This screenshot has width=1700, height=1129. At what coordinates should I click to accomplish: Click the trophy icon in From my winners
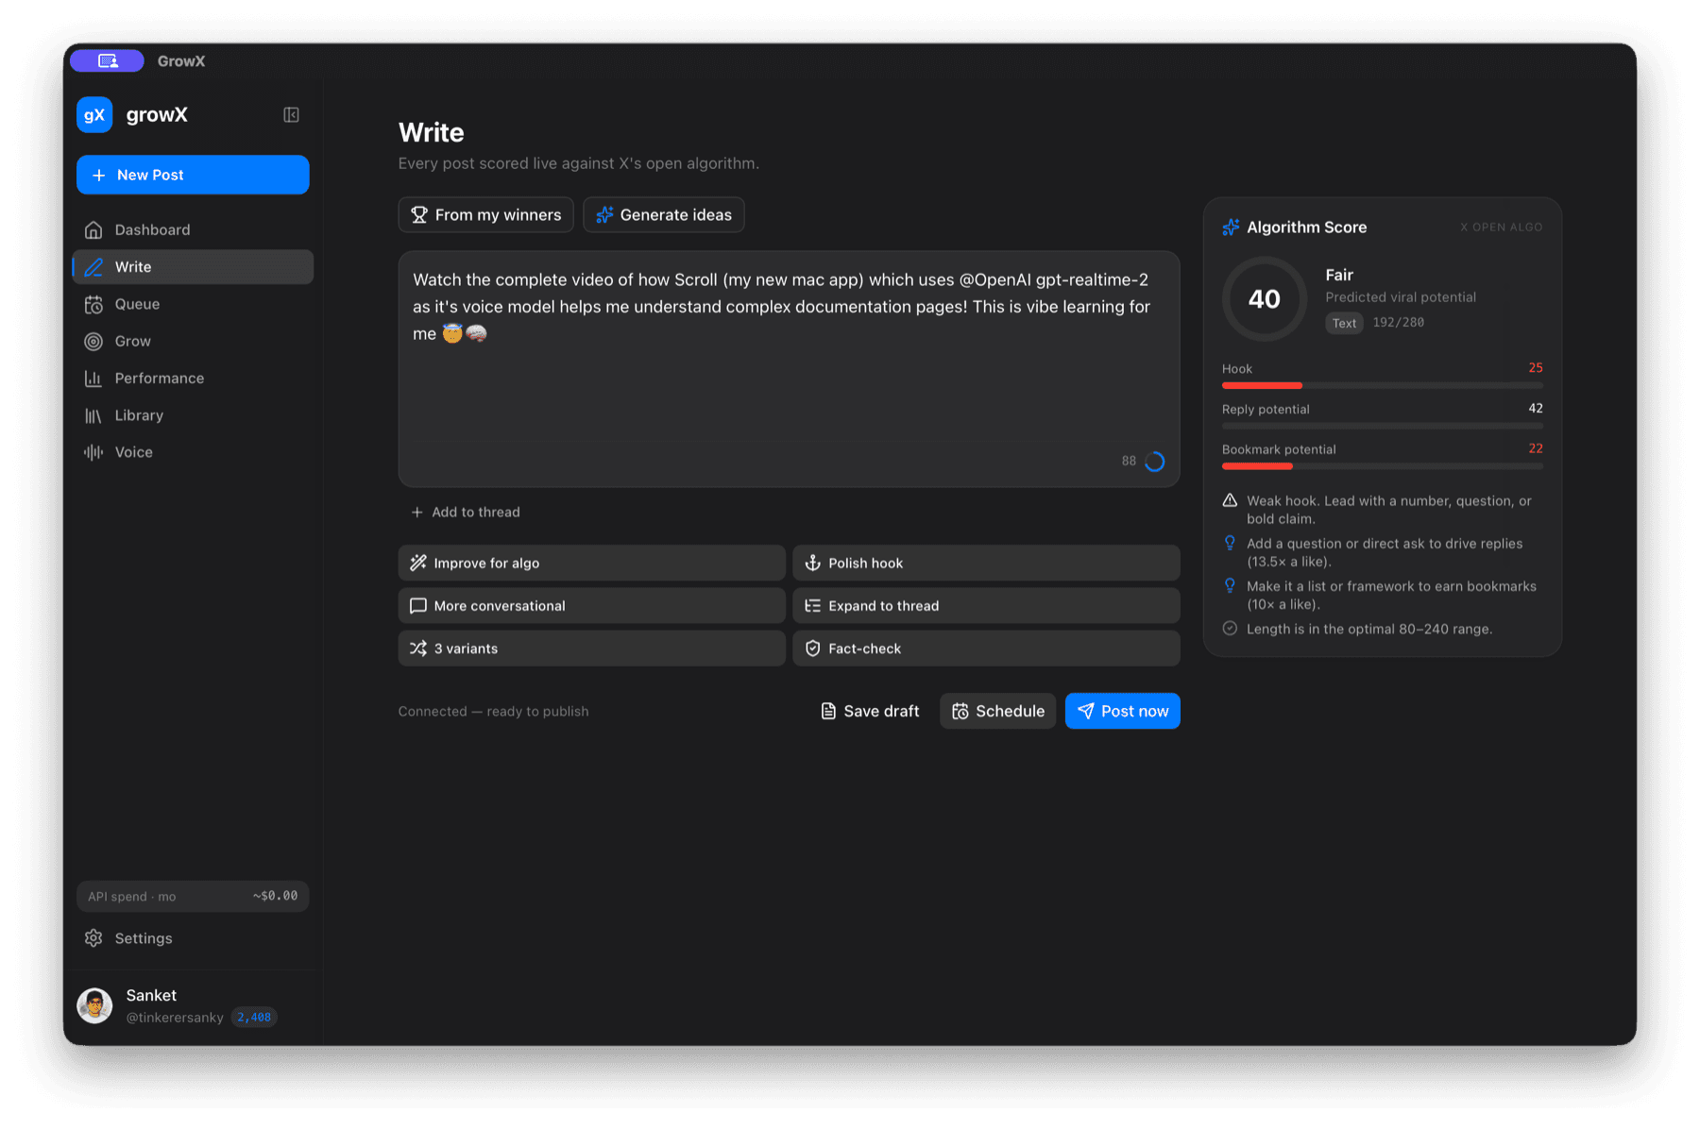point(419,215)
